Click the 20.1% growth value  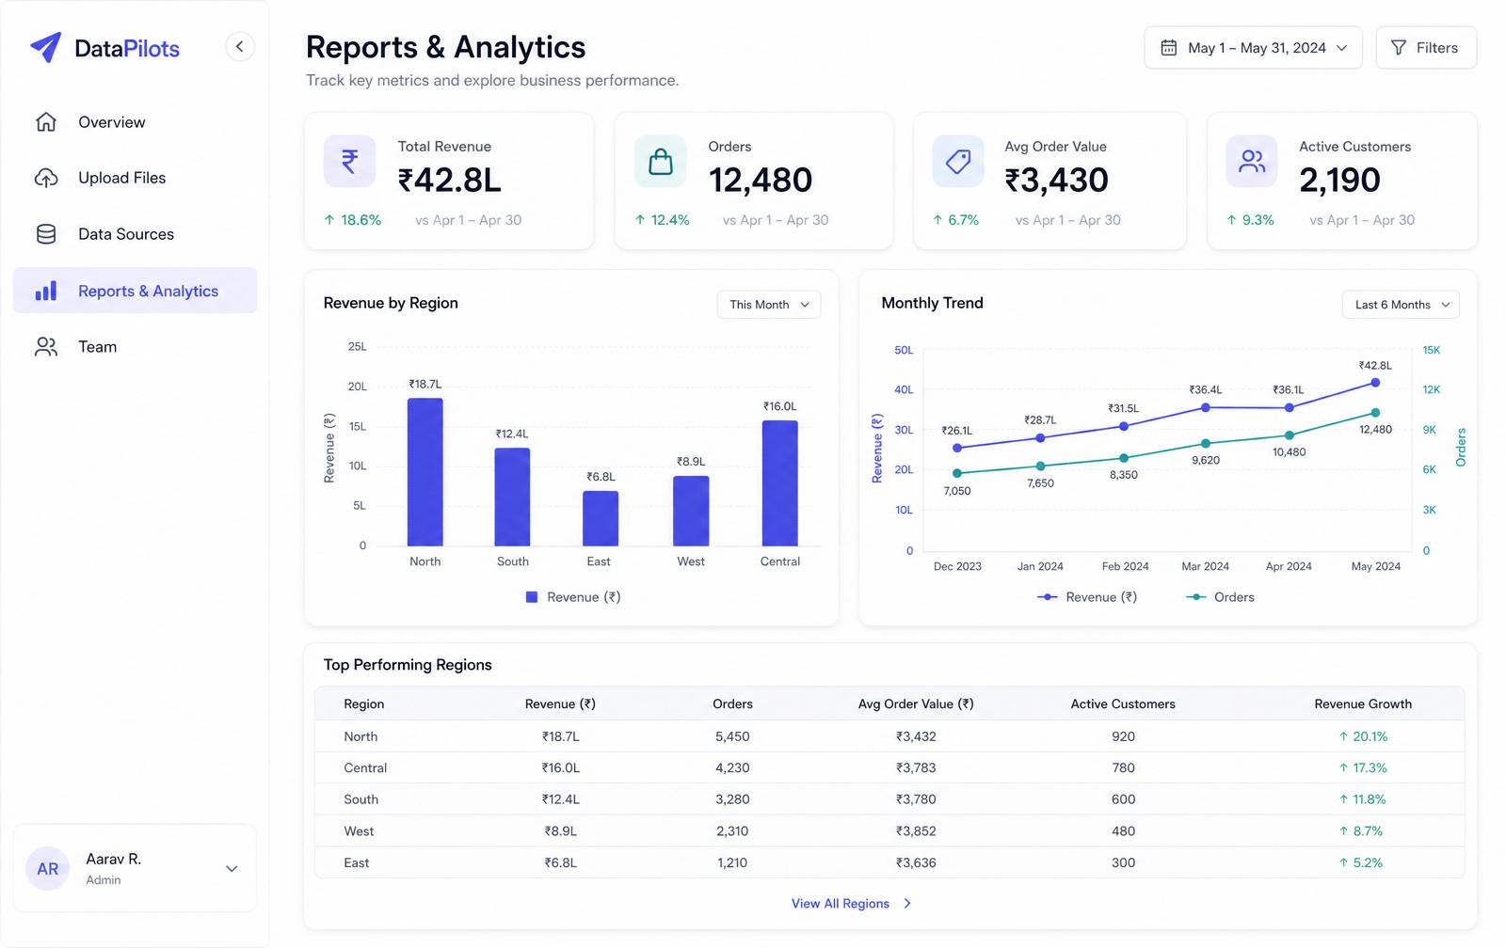(x=1363, y=736)
